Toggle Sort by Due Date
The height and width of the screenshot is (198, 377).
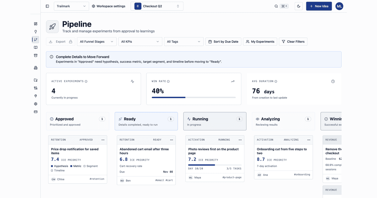click(223, 41)
